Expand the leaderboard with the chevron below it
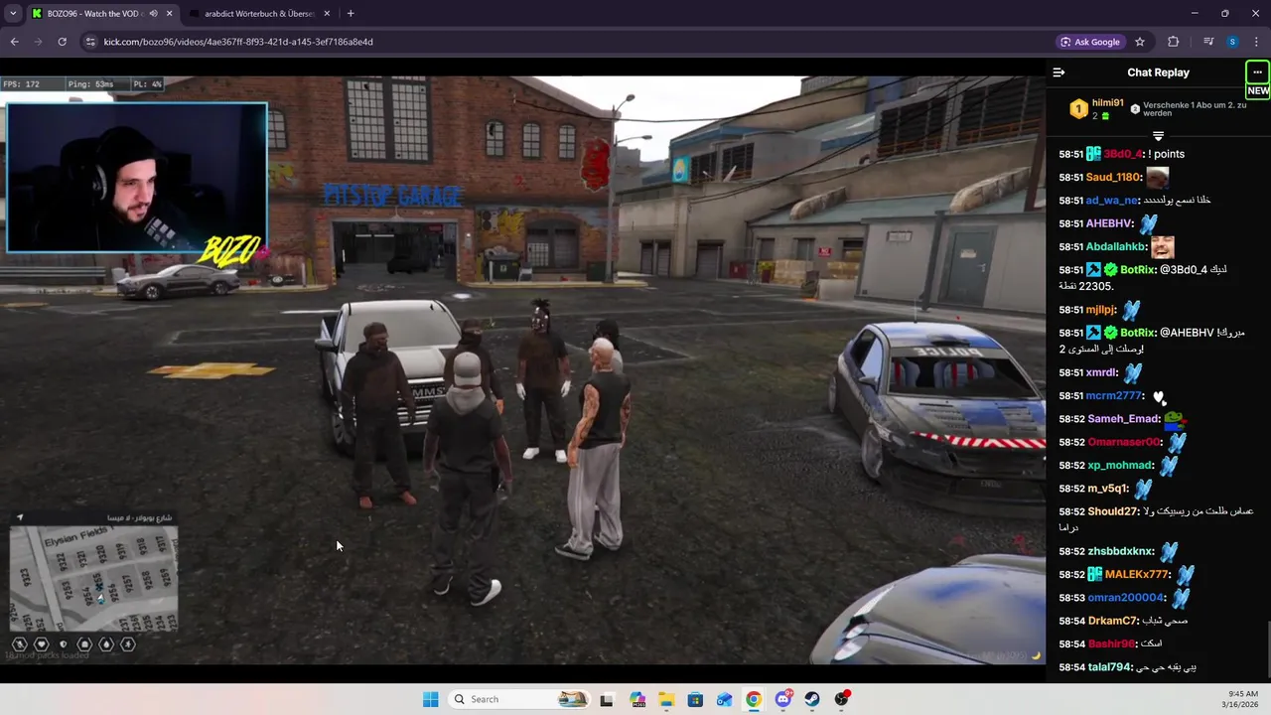This screenshot has width=1271, height=715. 1158,135
